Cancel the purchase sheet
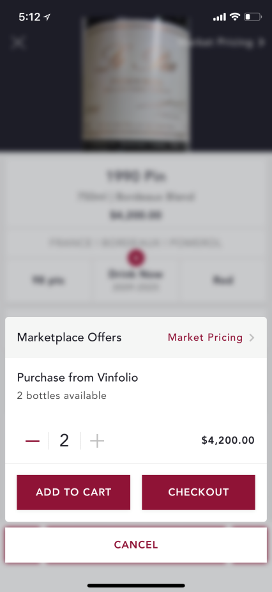This screenshot has height=592, width=272. pos(136,545)
